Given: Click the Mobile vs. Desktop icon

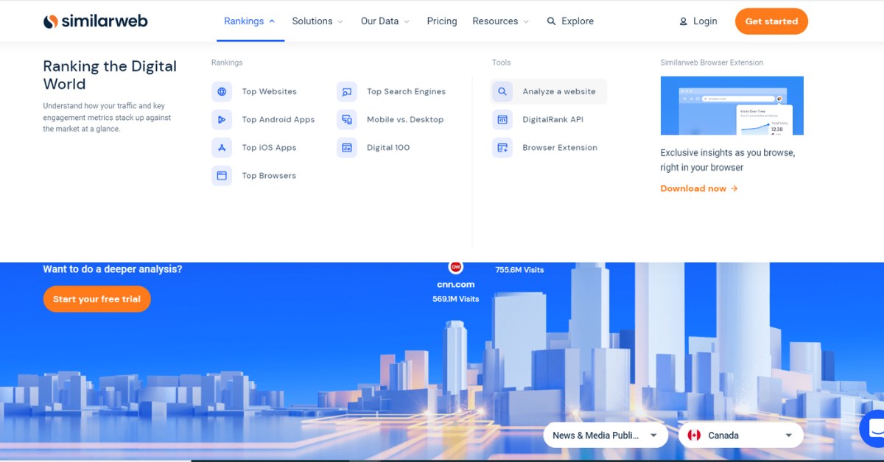Looking at the screenshot, I should click(x=347, y=120).
